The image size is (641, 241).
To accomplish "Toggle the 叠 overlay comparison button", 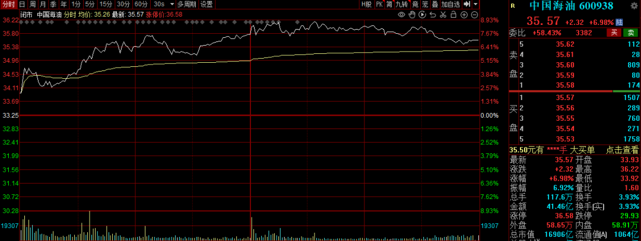I will 434,4.
